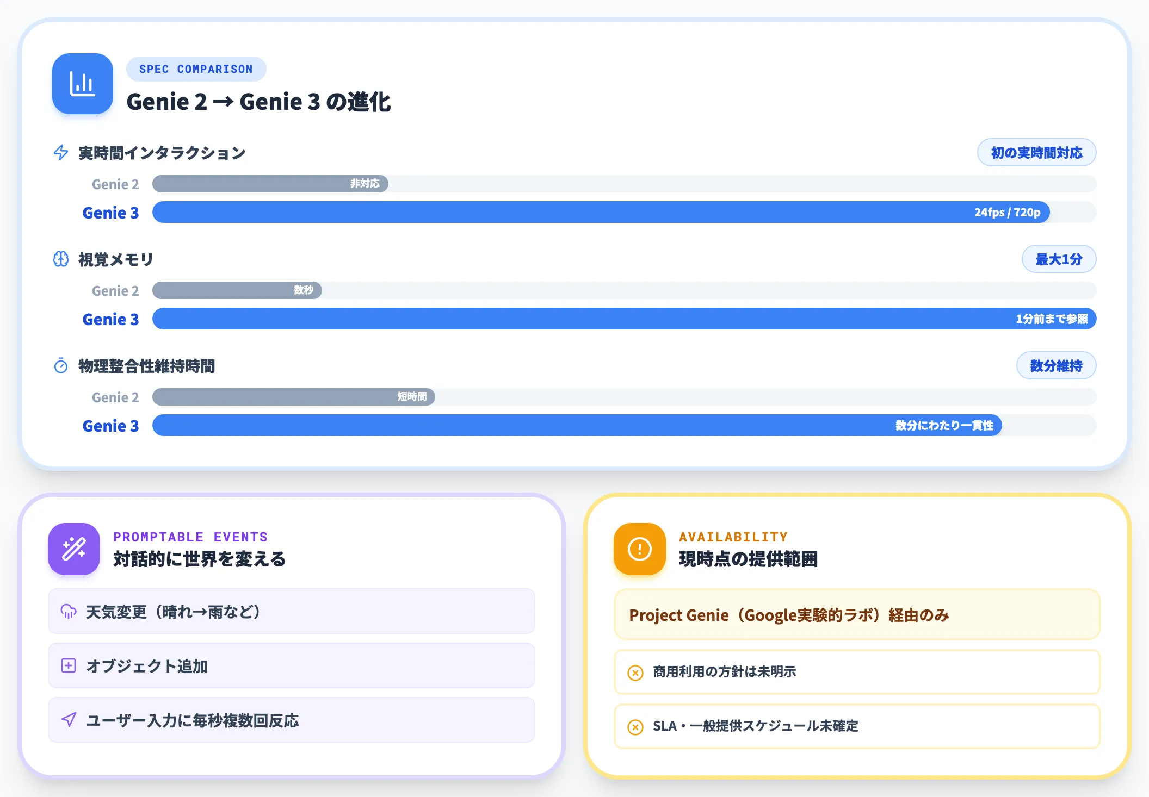Click the orange exclamation alert icon

pos(640,549)
